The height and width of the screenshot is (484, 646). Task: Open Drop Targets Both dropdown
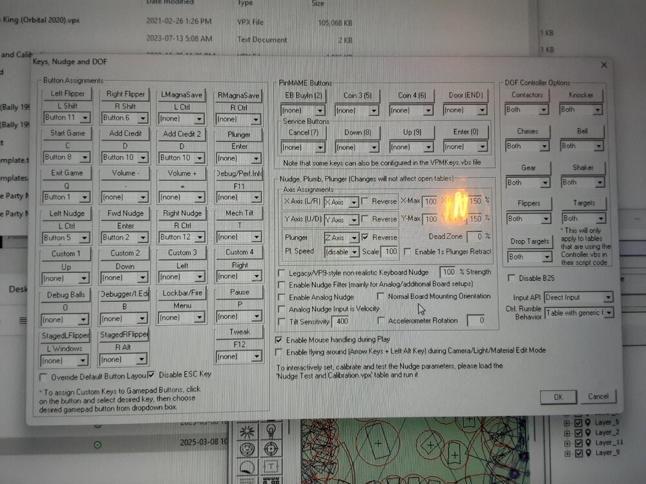(547, 257)
